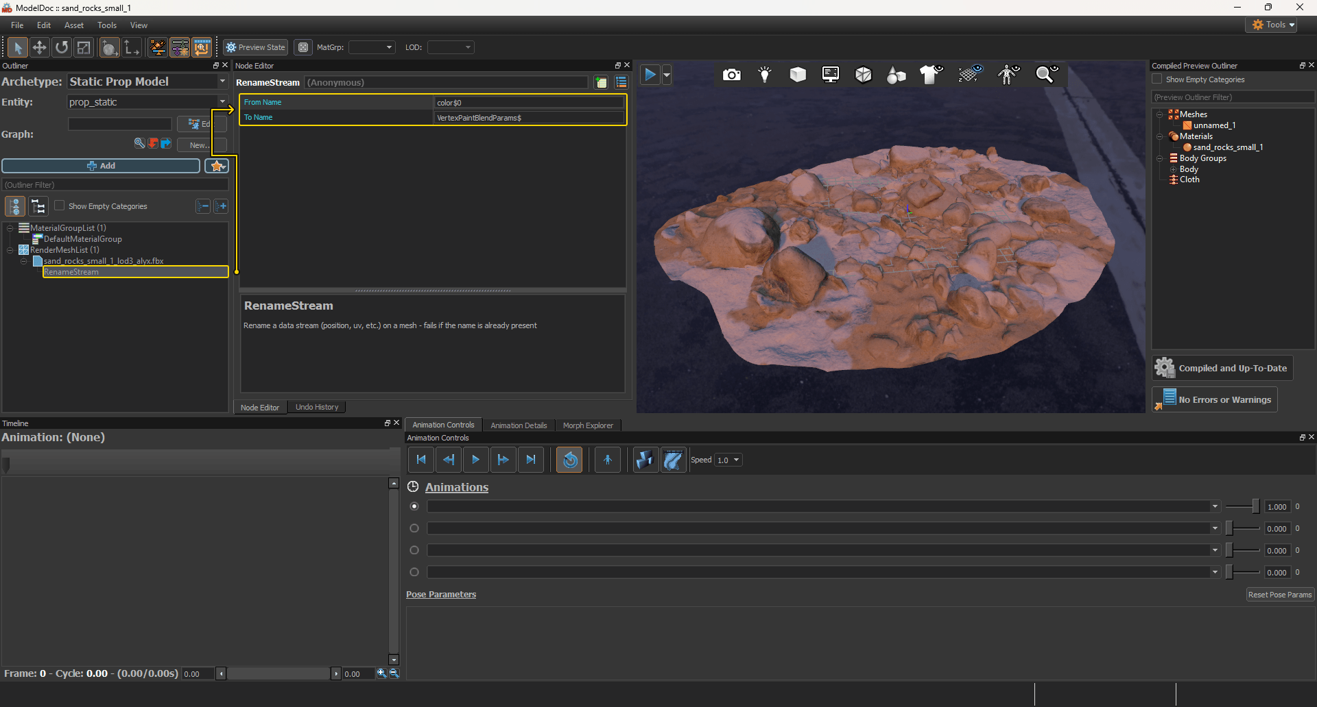This screenshot has width=1317, height=707.
Task: Toggle the animation loop button
Action: pyautogui.click(x=569, y=460)
